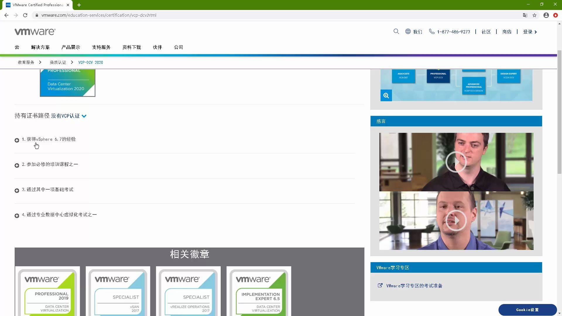Click the browser forward arrow
Image resolution: width=562 pixels, height=316 pixels.
[x=16, y=15]
